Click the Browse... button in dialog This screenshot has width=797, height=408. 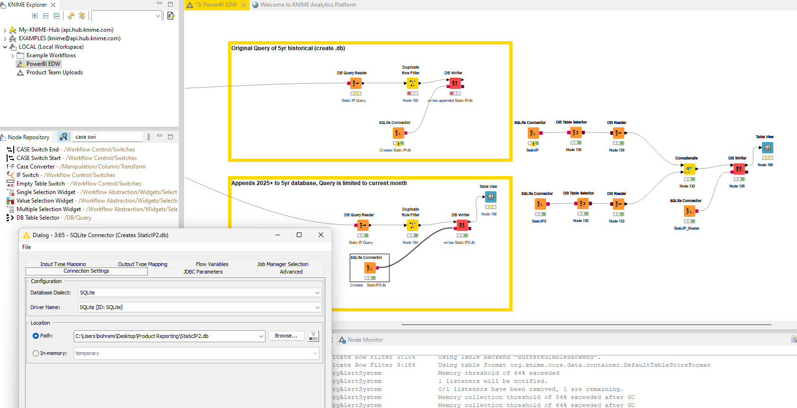click(286, 336)
